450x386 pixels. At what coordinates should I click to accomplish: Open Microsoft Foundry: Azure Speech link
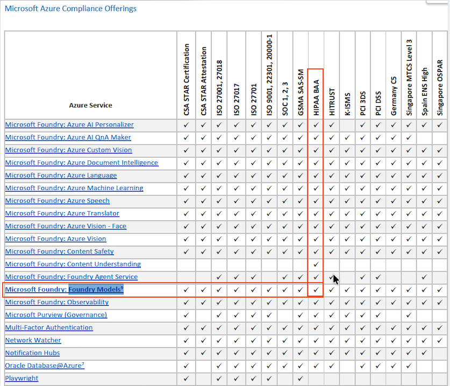pos(58,201)
